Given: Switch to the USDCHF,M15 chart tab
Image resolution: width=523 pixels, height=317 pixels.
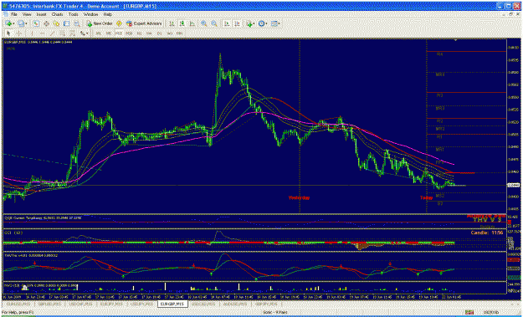Looking at the screenshot, I should pyautogui.click(x=80, y=304).
